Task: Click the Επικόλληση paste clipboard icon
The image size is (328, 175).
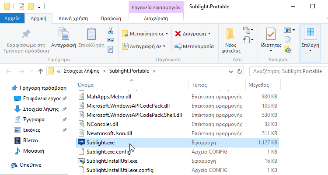Action: (91, 34)
